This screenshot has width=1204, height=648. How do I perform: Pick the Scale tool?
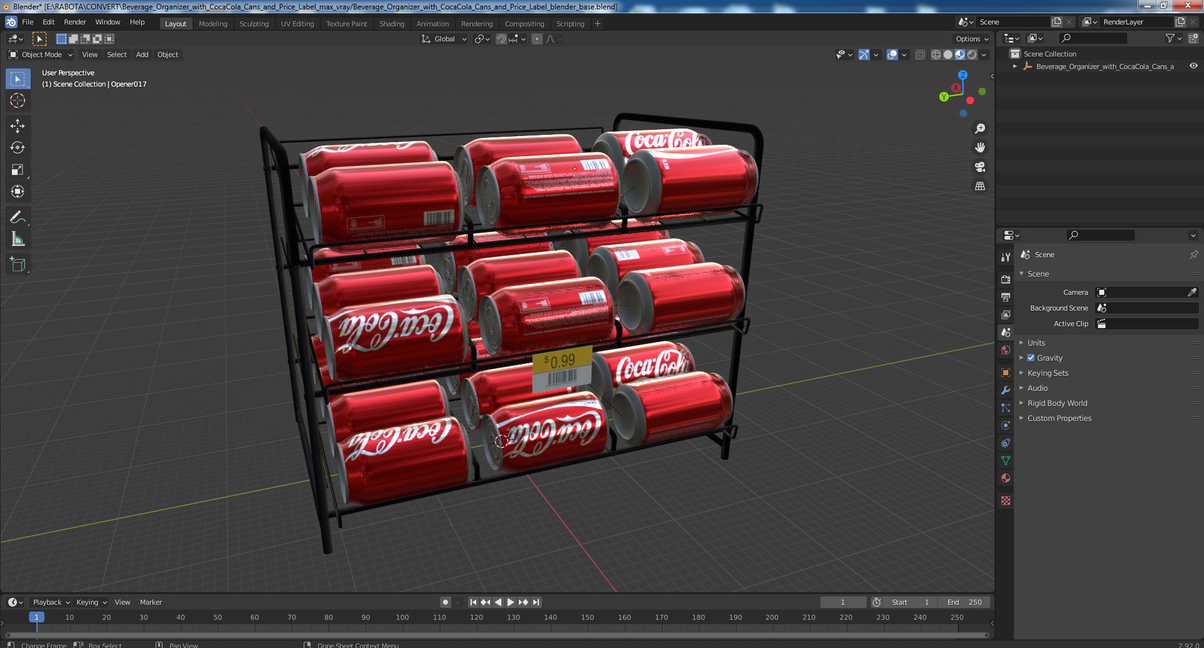click(18, 169)
